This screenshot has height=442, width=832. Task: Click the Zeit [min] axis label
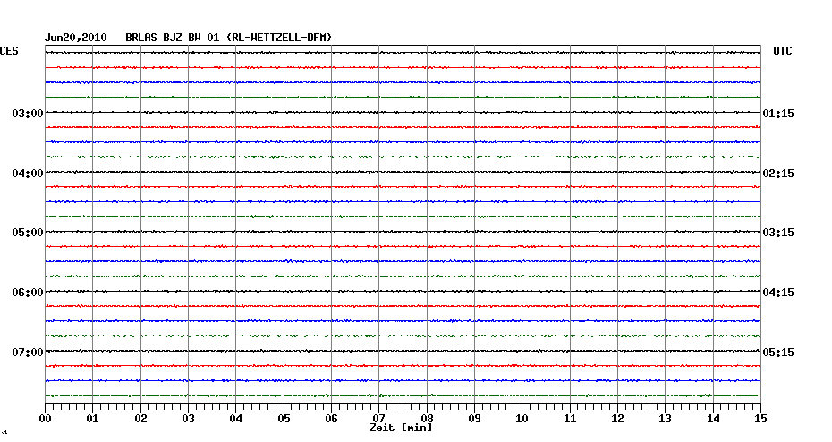401,428
